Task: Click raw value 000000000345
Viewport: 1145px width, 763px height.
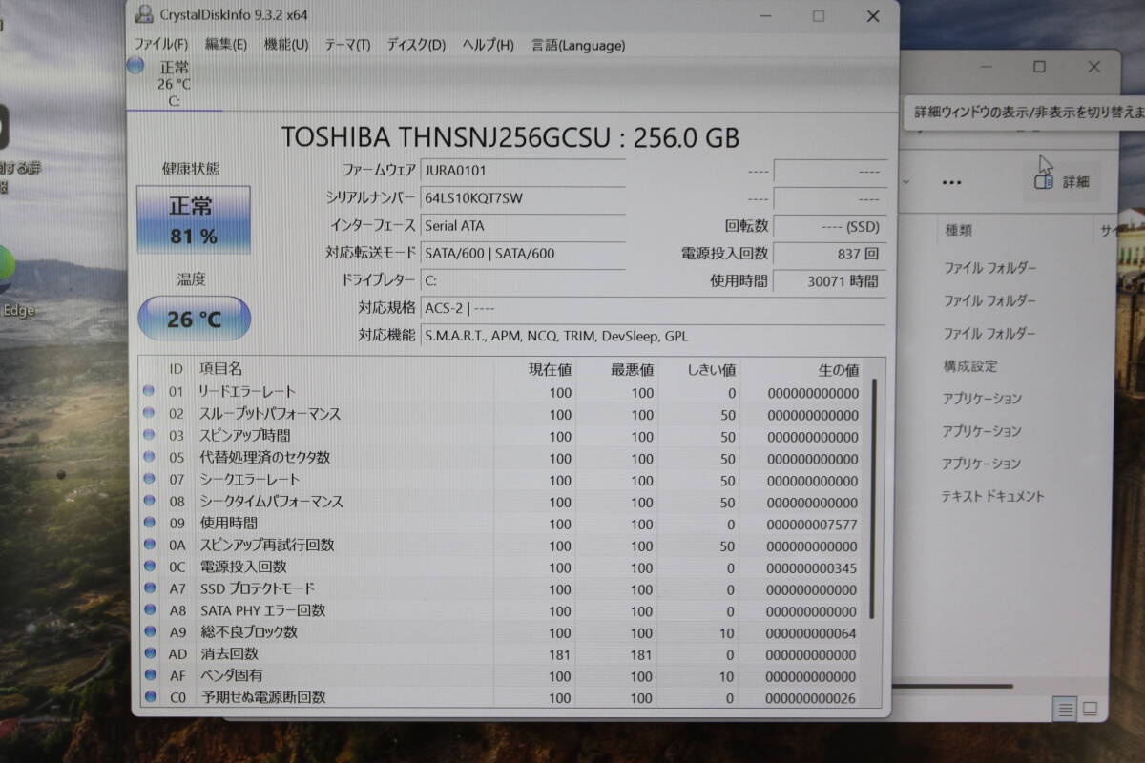Action: [812, 568]
